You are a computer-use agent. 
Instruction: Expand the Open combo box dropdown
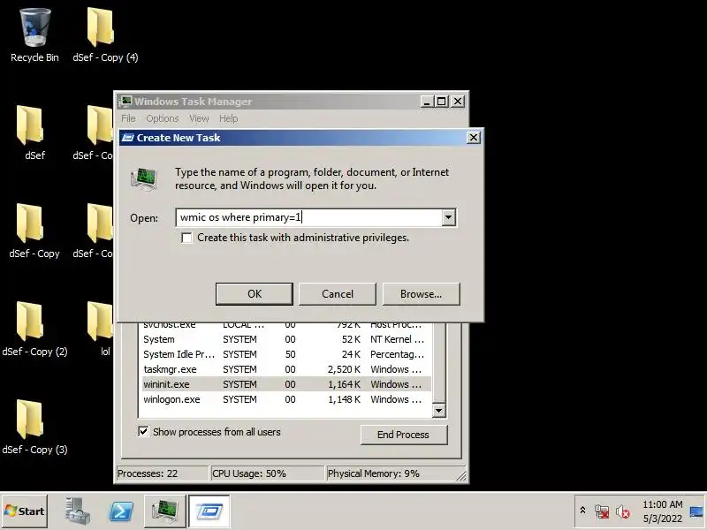(x=448, y=217)
